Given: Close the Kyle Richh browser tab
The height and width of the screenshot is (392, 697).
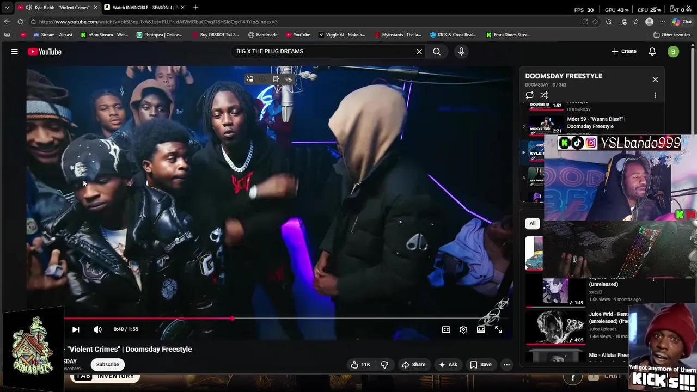Looking at the screenshot, I should pos(95,8).
